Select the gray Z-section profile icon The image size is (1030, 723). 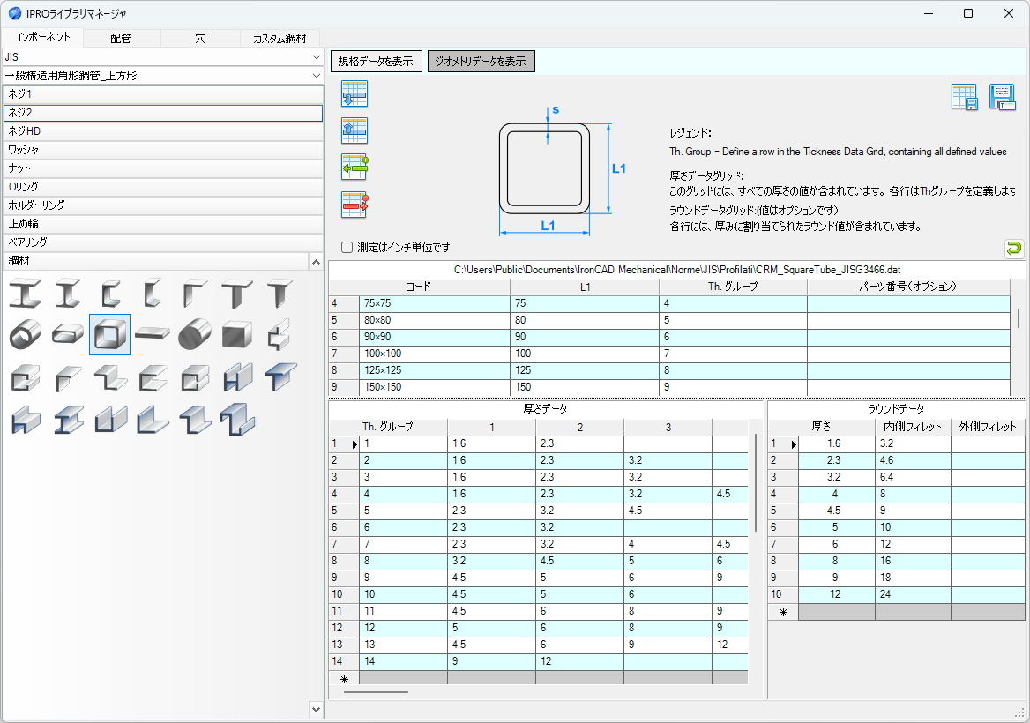pyautogui.click(x=109, y=377)
